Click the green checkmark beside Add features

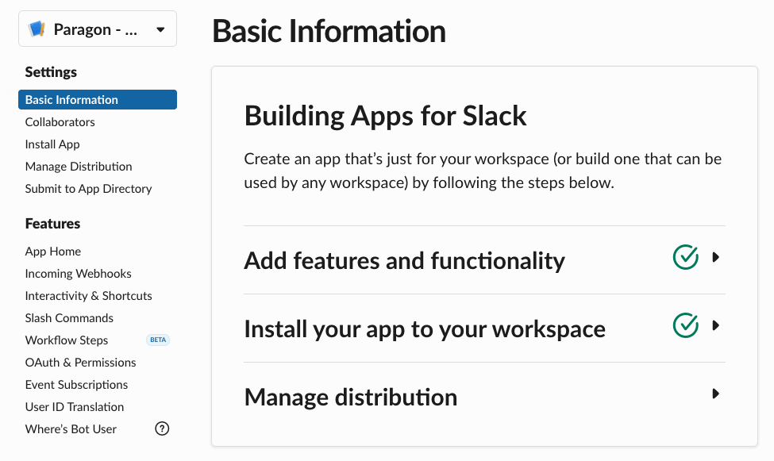[x=686, y=257]
